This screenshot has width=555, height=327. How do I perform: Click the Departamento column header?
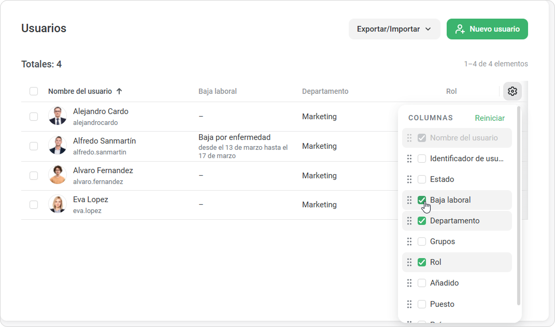click(x=325, y=91)
